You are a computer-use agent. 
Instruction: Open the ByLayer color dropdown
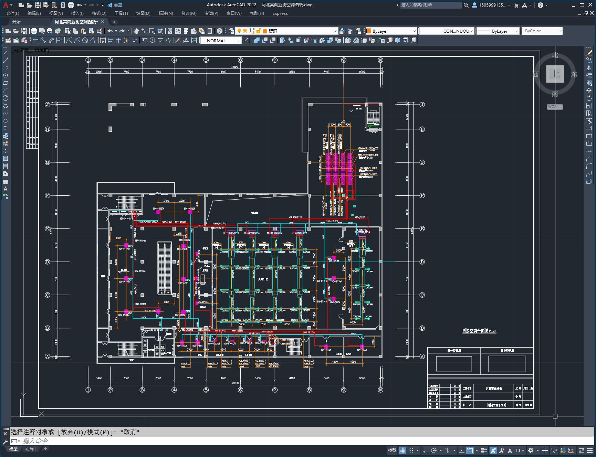tap(391, 31)
